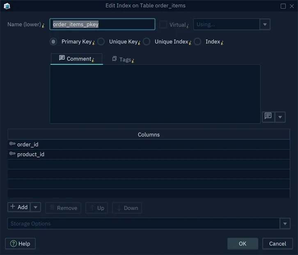The image size is (298, 255).
Task: Select the order_id column row
Action: pyautogui.click(x=149, y=144)
